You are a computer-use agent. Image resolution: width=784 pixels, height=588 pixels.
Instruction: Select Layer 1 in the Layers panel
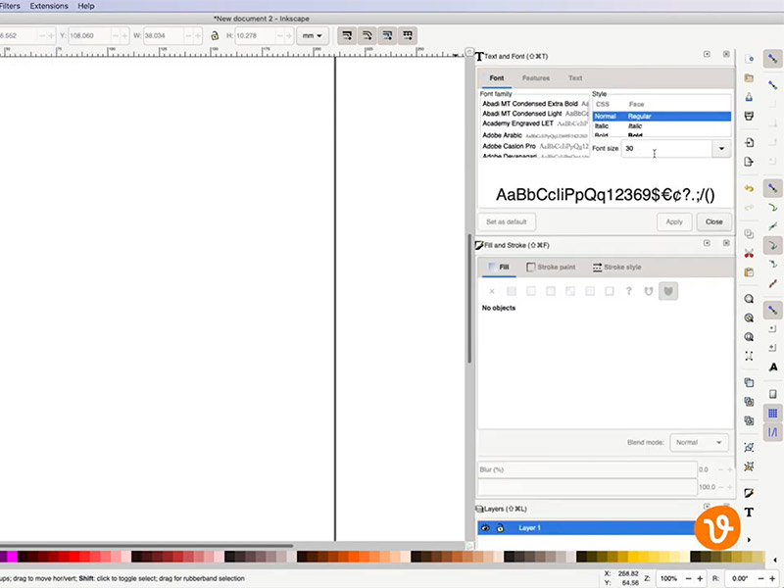(587, 528)
